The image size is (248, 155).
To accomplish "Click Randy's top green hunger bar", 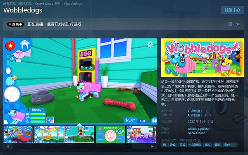I will pos(38,114).
